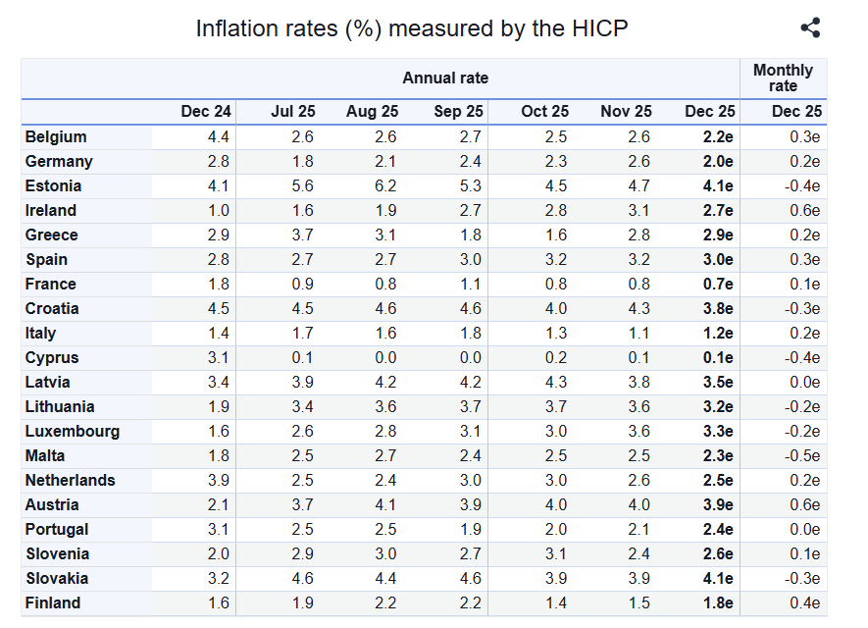Click the Nov 25 column header

(626, 112)
